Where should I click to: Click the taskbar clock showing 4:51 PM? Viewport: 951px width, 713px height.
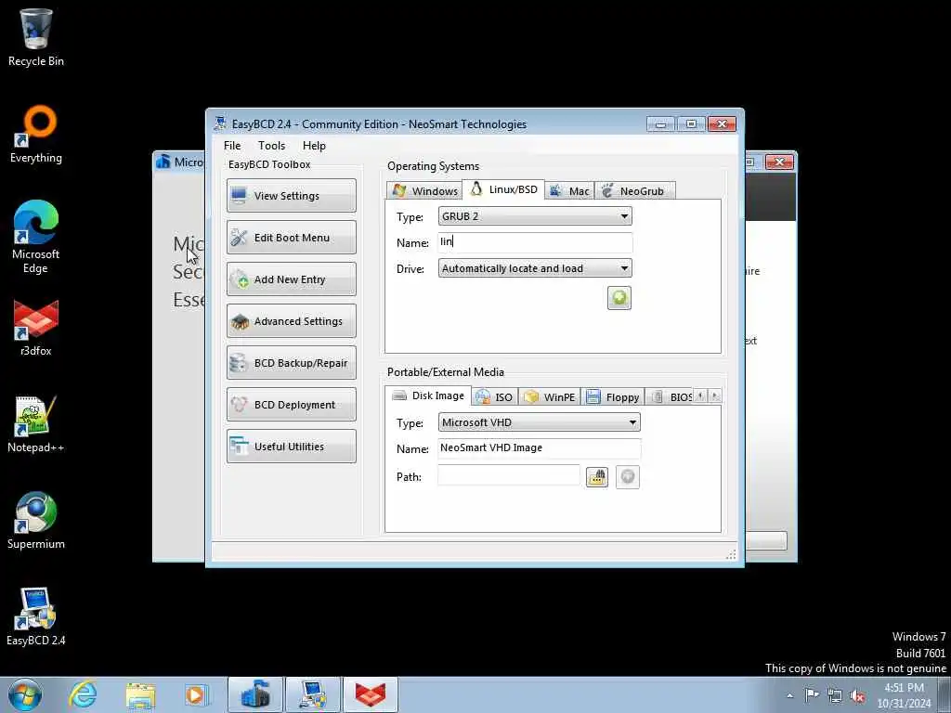905,695
